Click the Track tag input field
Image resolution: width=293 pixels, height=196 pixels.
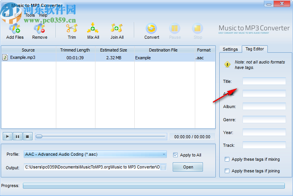coord(264,145)
